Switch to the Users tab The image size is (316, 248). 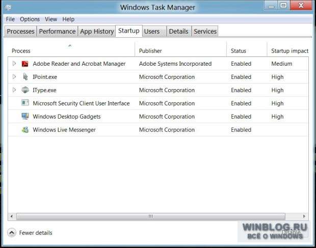[x=154, y=31]
